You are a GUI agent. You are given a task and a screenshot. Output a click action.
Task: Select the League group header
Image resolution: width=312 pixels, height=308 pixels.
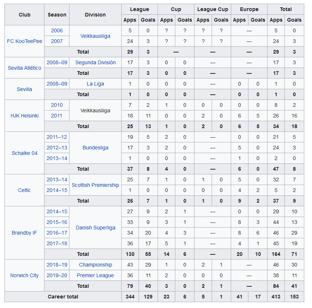point(140,9)
